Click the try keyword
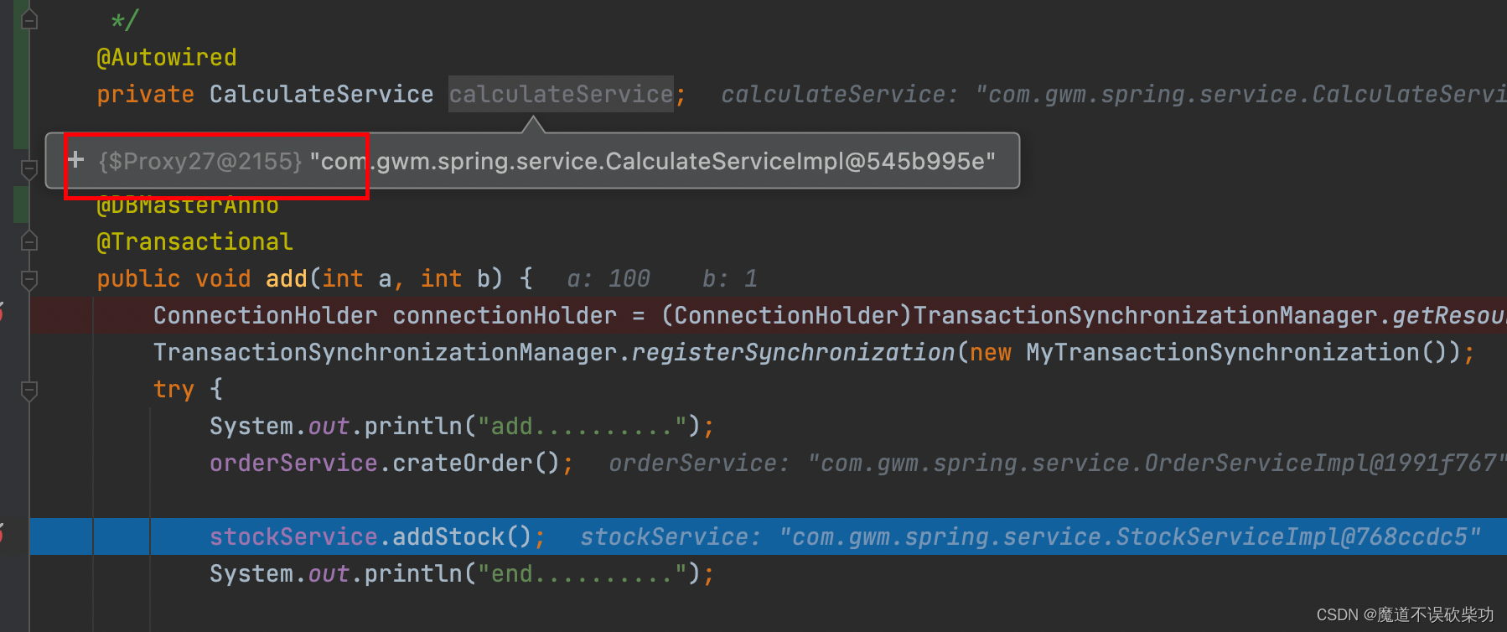 (174, 390)
